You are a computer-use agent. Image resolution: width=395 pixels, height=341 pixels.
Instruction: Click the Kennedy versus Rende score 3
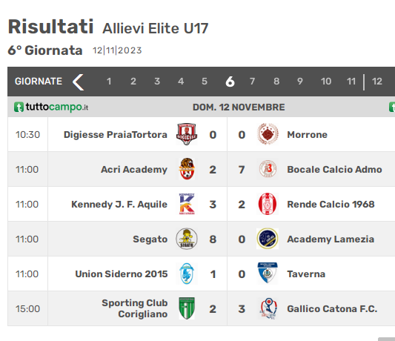click(213, 204)
